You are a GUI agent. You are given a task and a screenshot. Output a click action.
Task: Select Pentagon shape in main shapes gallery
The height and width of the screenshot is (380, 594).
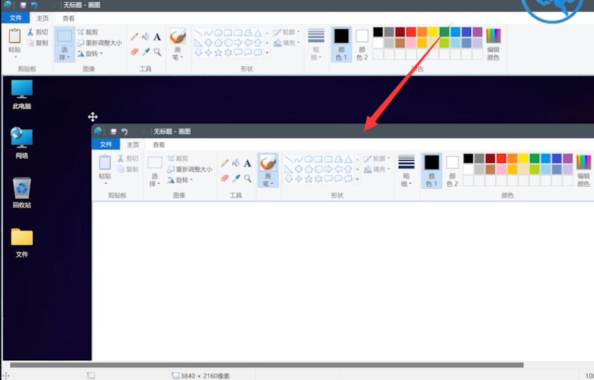point(218,43)
